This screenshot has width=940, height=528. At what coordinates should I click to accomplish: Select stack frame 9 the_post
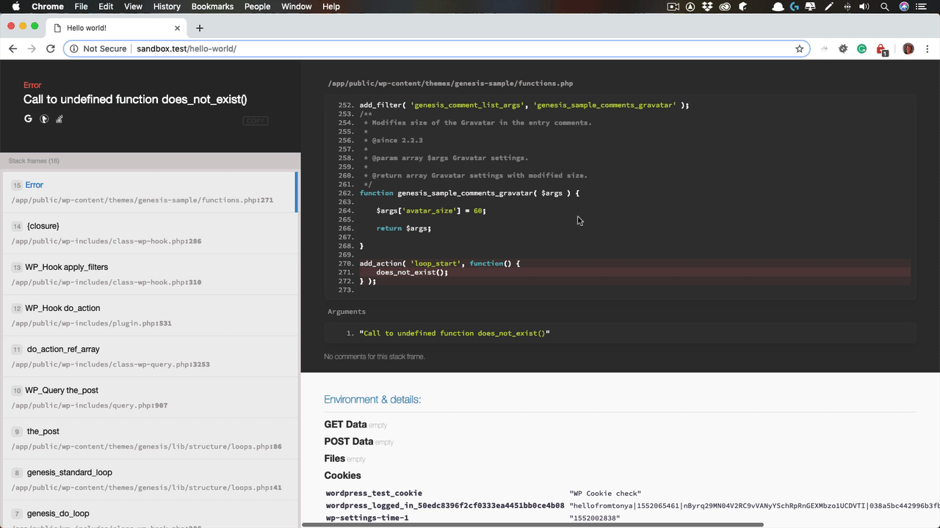(x=149, y=439)
